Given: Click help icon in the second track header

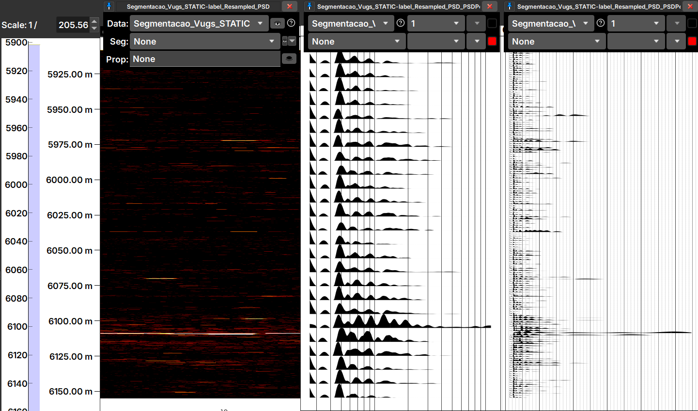Looking at the screenshot, I should coord(401,23).
